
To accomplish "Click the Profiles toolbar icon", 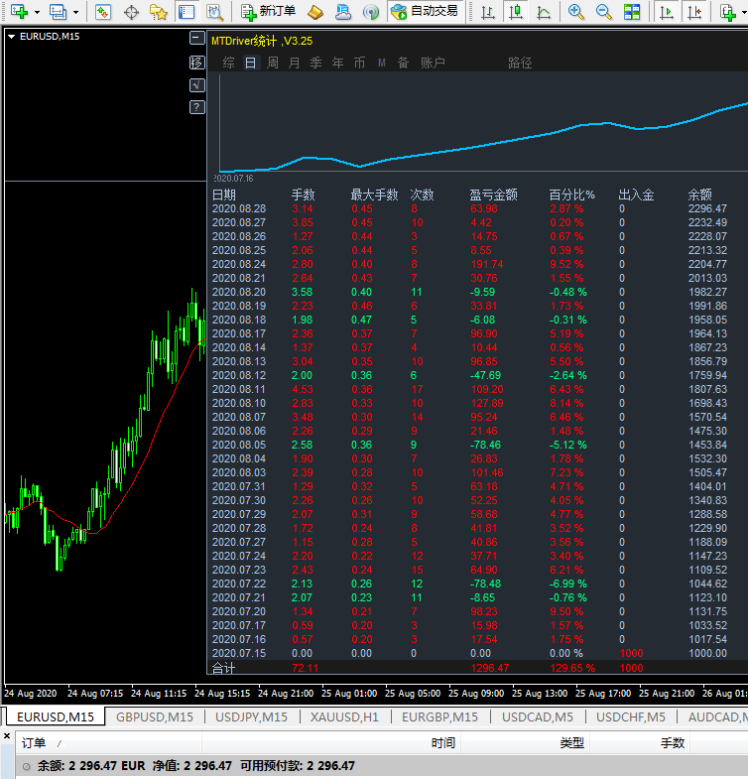I will (59, 12).
